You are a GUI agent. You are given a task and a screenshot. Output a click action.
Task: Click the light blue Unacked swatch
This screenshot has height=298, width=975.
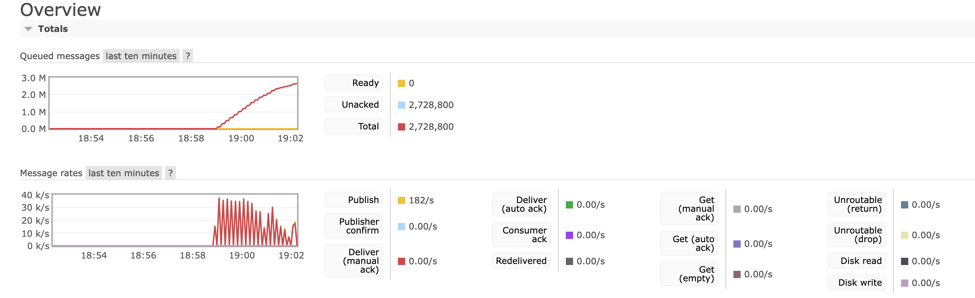401,105
